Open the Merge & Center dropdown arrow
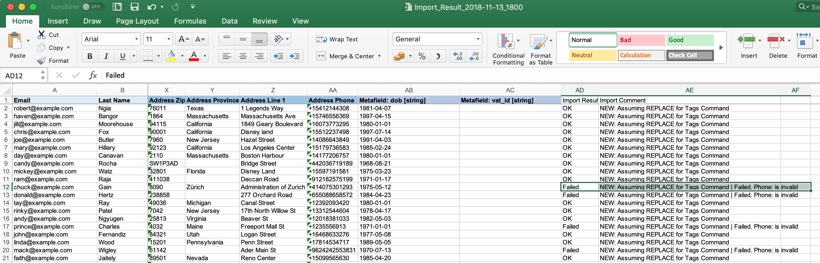The height and width of the screenshot is (263, 820). pyautogui.click(x=379, y=56)
